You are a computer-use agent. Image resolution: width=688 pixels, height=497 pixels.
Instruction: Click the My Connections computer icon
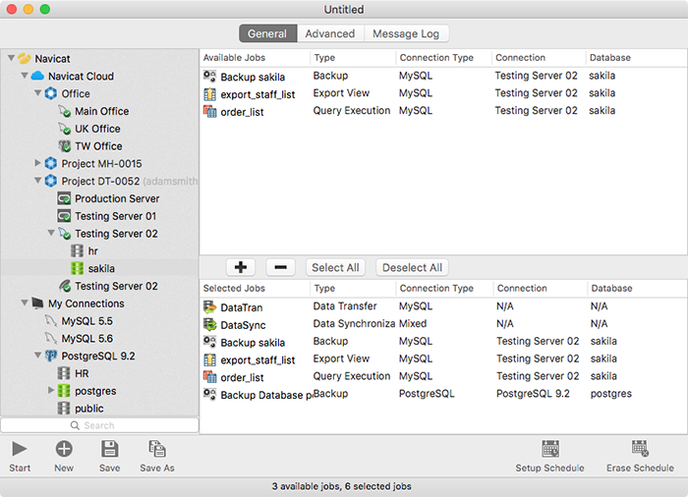tap(37, 304)
